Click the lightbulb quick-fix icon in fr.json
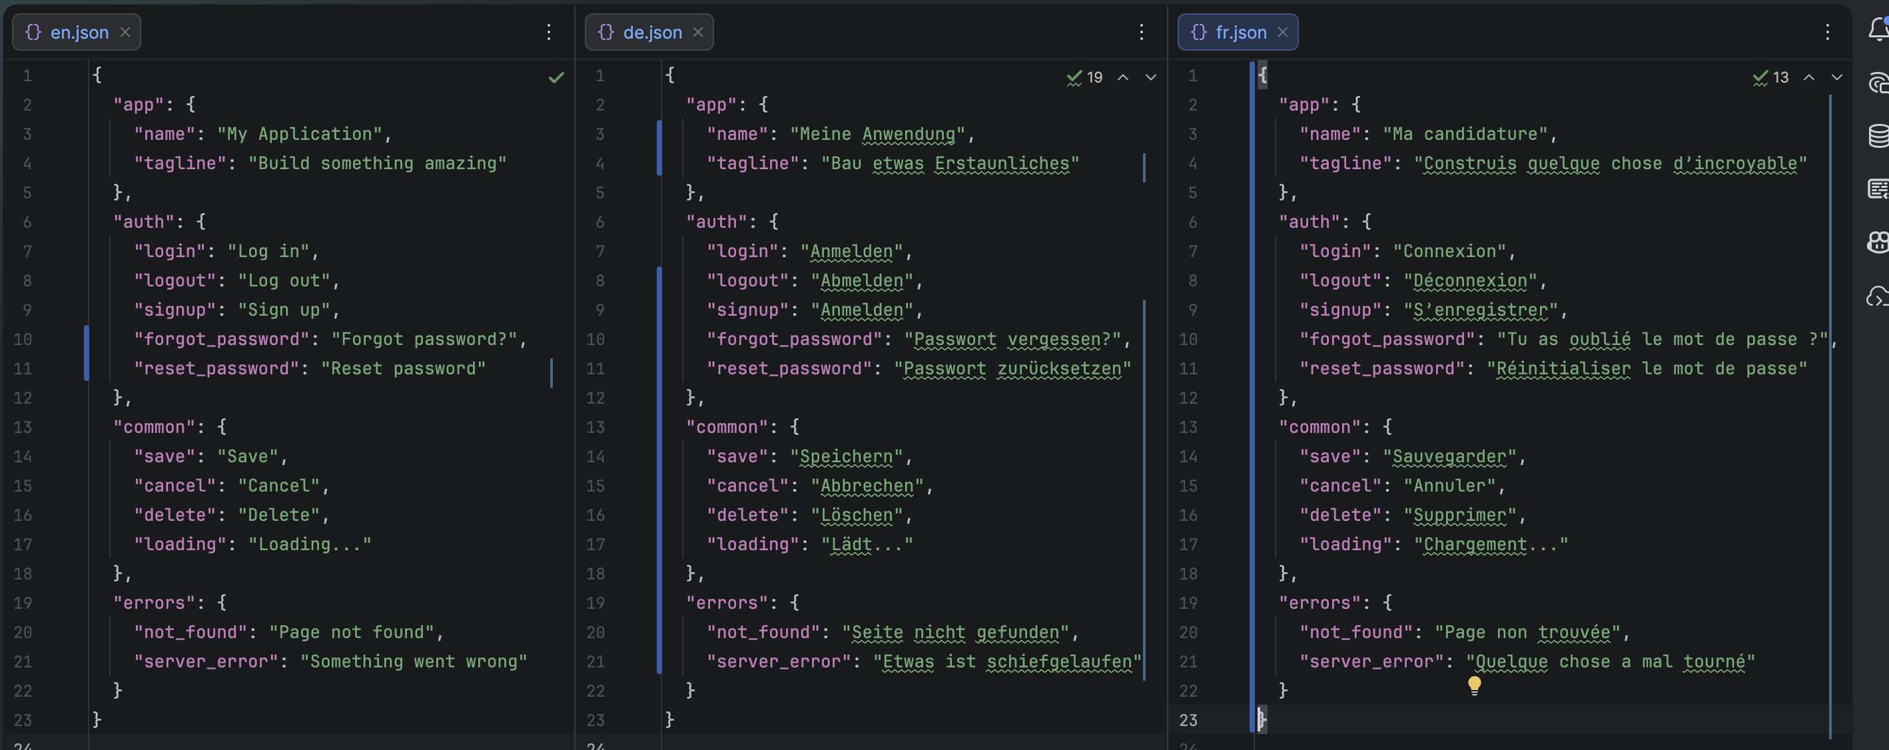This screenshot has height=750, width=1889. [1475, 686]
